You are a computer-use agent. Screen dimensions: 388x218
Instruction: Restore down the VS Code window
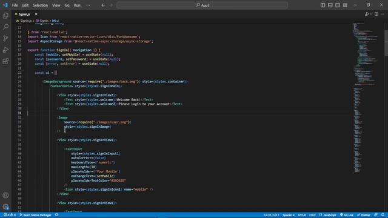[x=368, y=5]
